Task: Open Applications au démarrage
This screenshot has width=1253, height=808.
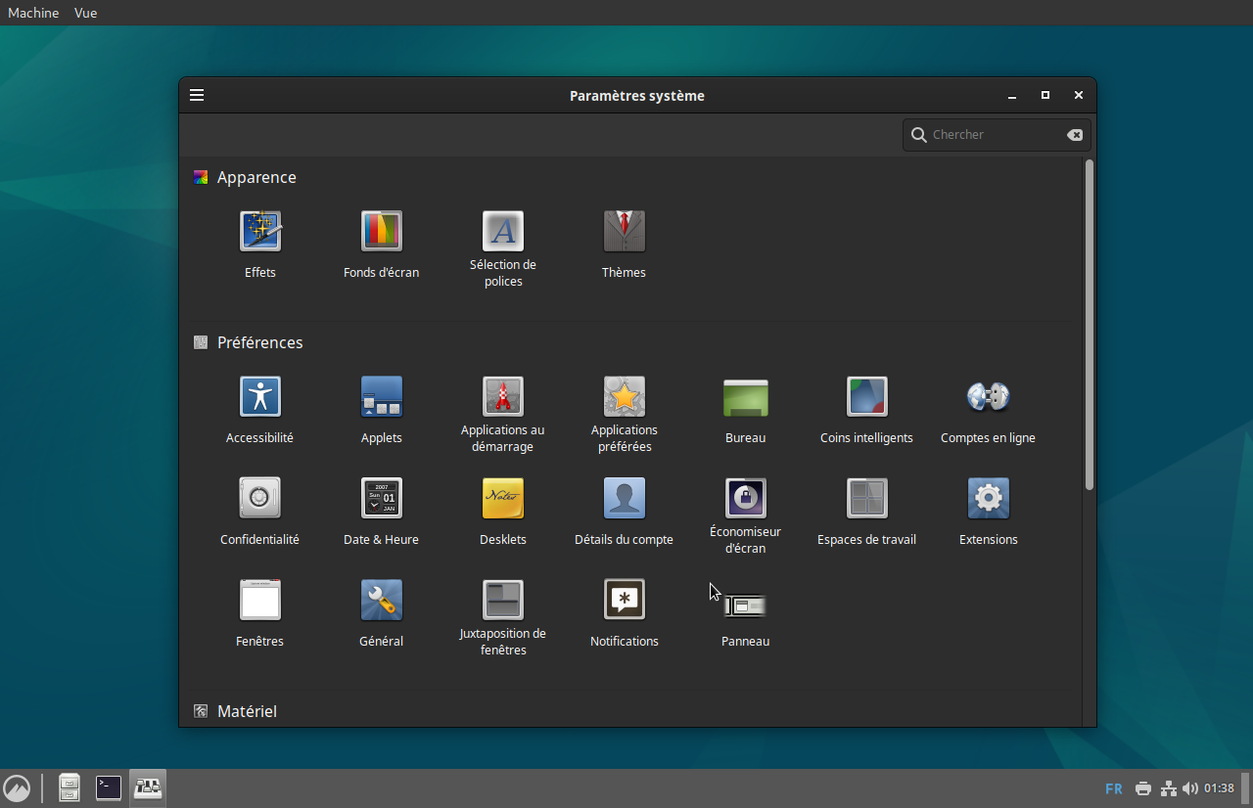Action: point(502,397)
